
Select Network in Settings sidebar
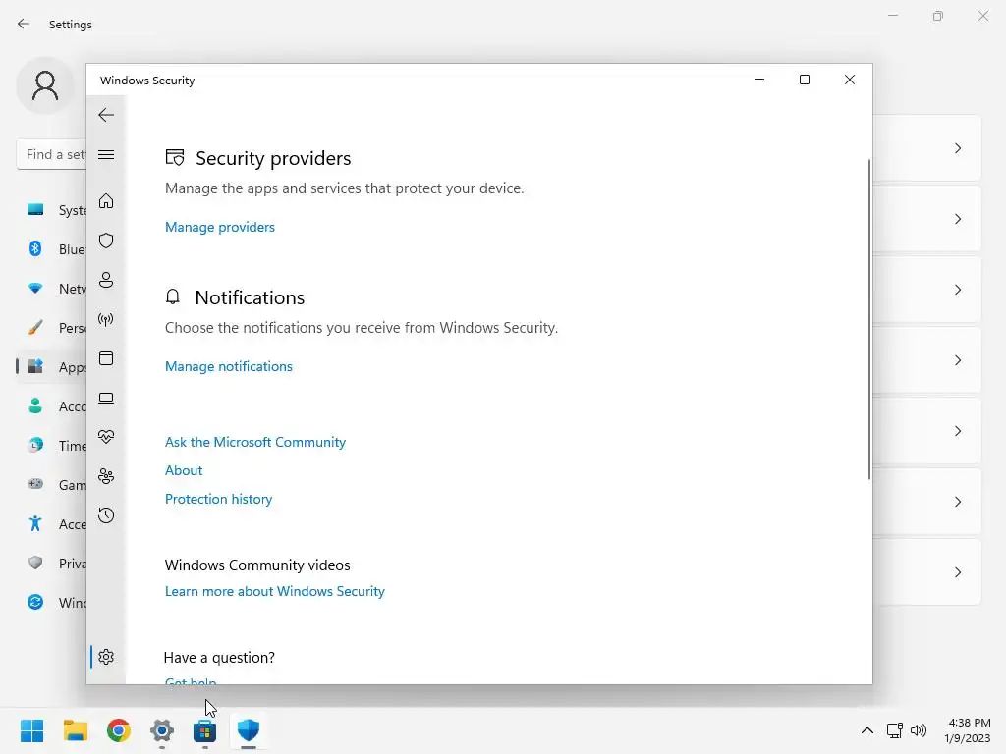pos(51,289)
